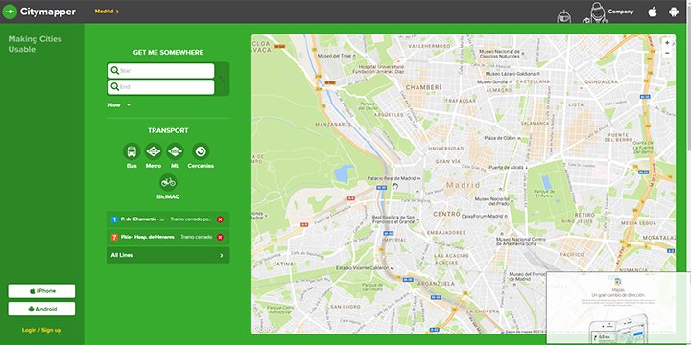This screenshot has height=345, width=691.
Task: Click the Apple icon in header
Action: (x=653, y=11)
